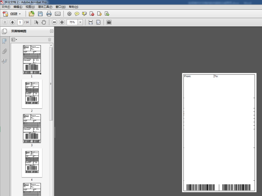Print the document with the printer icon

49,14
